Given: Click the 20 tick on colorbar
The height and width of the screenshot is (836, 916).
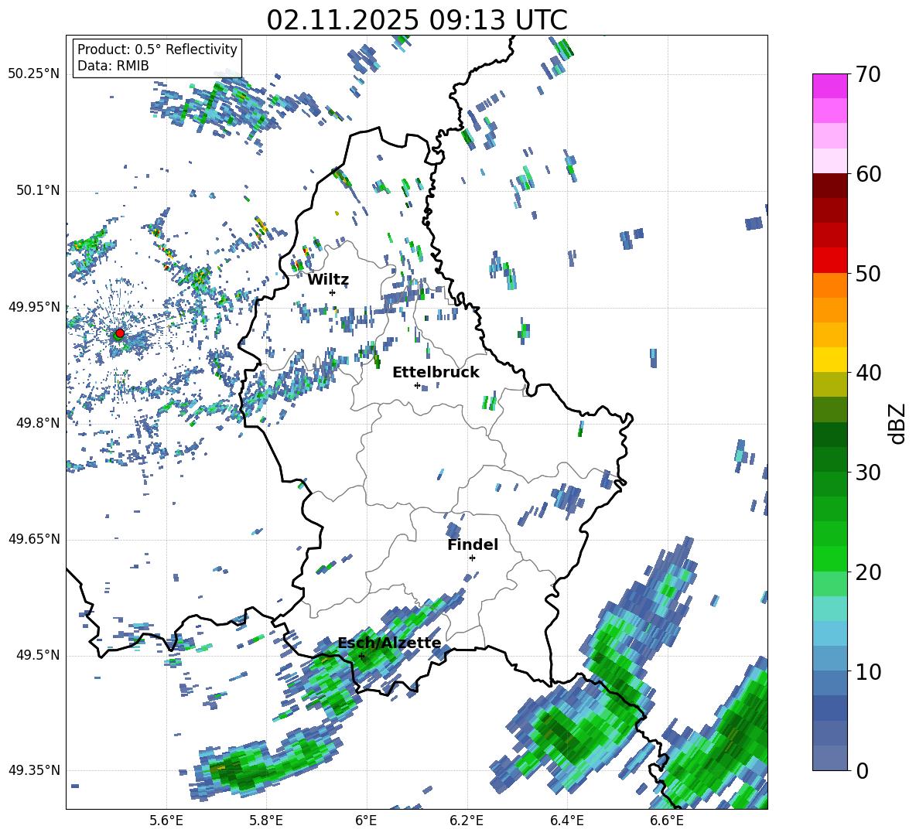Looking at the screenshot, I should [x=868, y=572].
